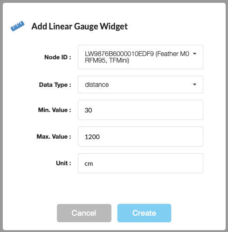Open the Node ID combo box
This screenshot has height=232, width=228.
[140, 57]
